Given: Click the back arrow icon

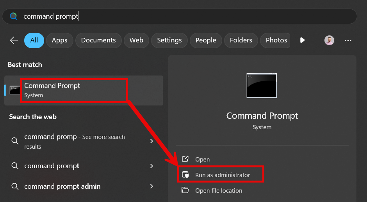Looking at the screenshot, I should tap(14, 40).
